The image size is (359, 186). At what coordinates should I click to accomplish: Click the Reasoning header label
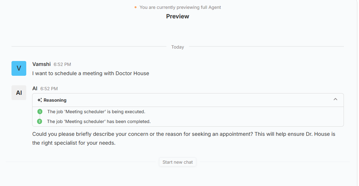coord(55,100)
